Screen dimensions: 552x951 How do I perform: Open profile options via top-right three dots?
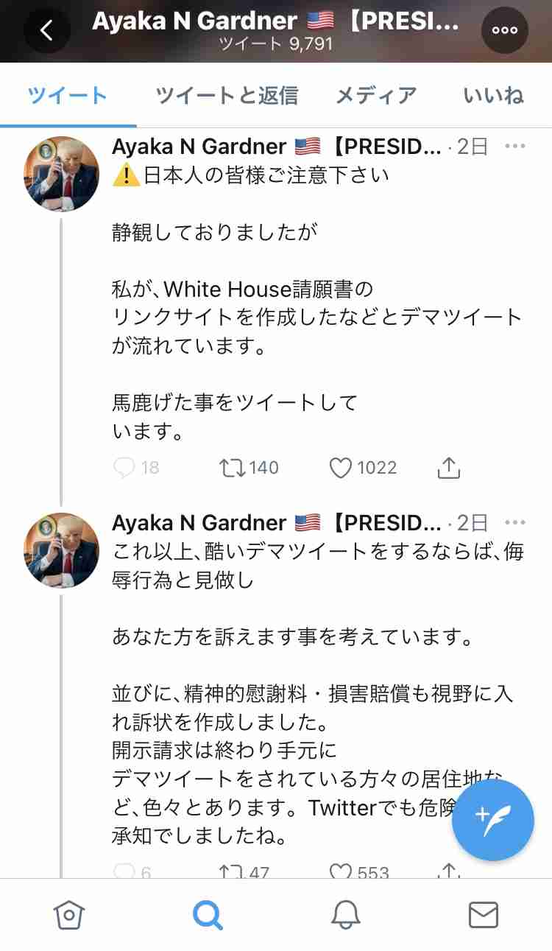[x=505, y=29]
